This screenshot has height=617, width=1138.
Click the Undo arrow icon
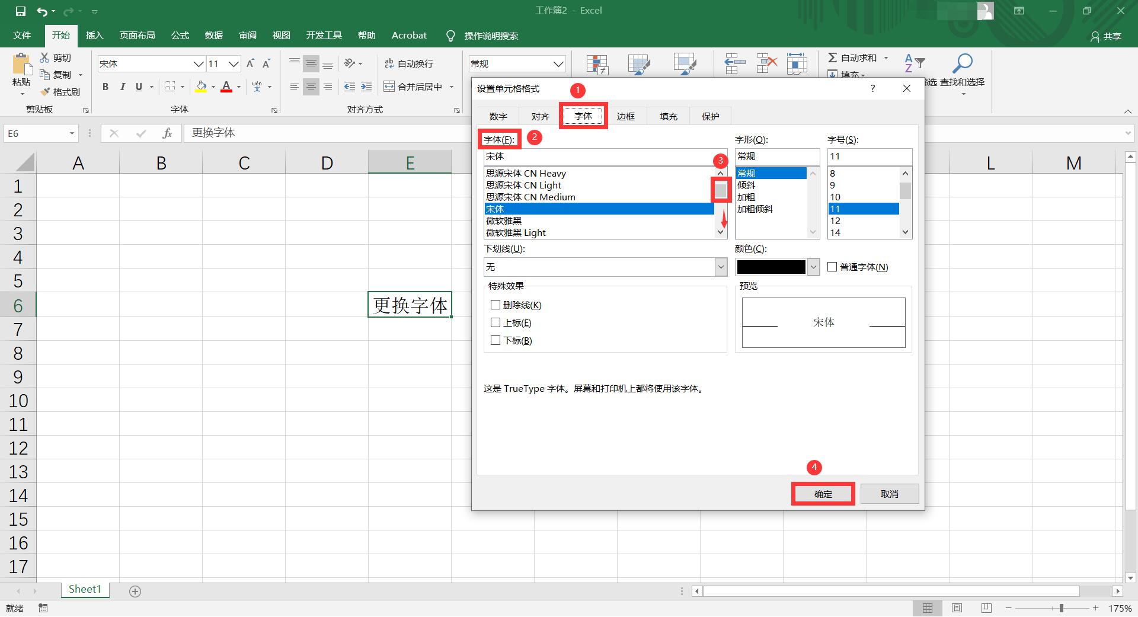click(41, 11)
